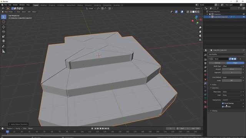Choose the Scale tool

[3, 36]
